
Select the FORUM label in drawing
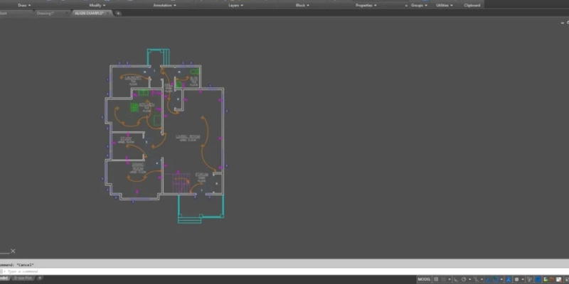click(x=202, y=175)
